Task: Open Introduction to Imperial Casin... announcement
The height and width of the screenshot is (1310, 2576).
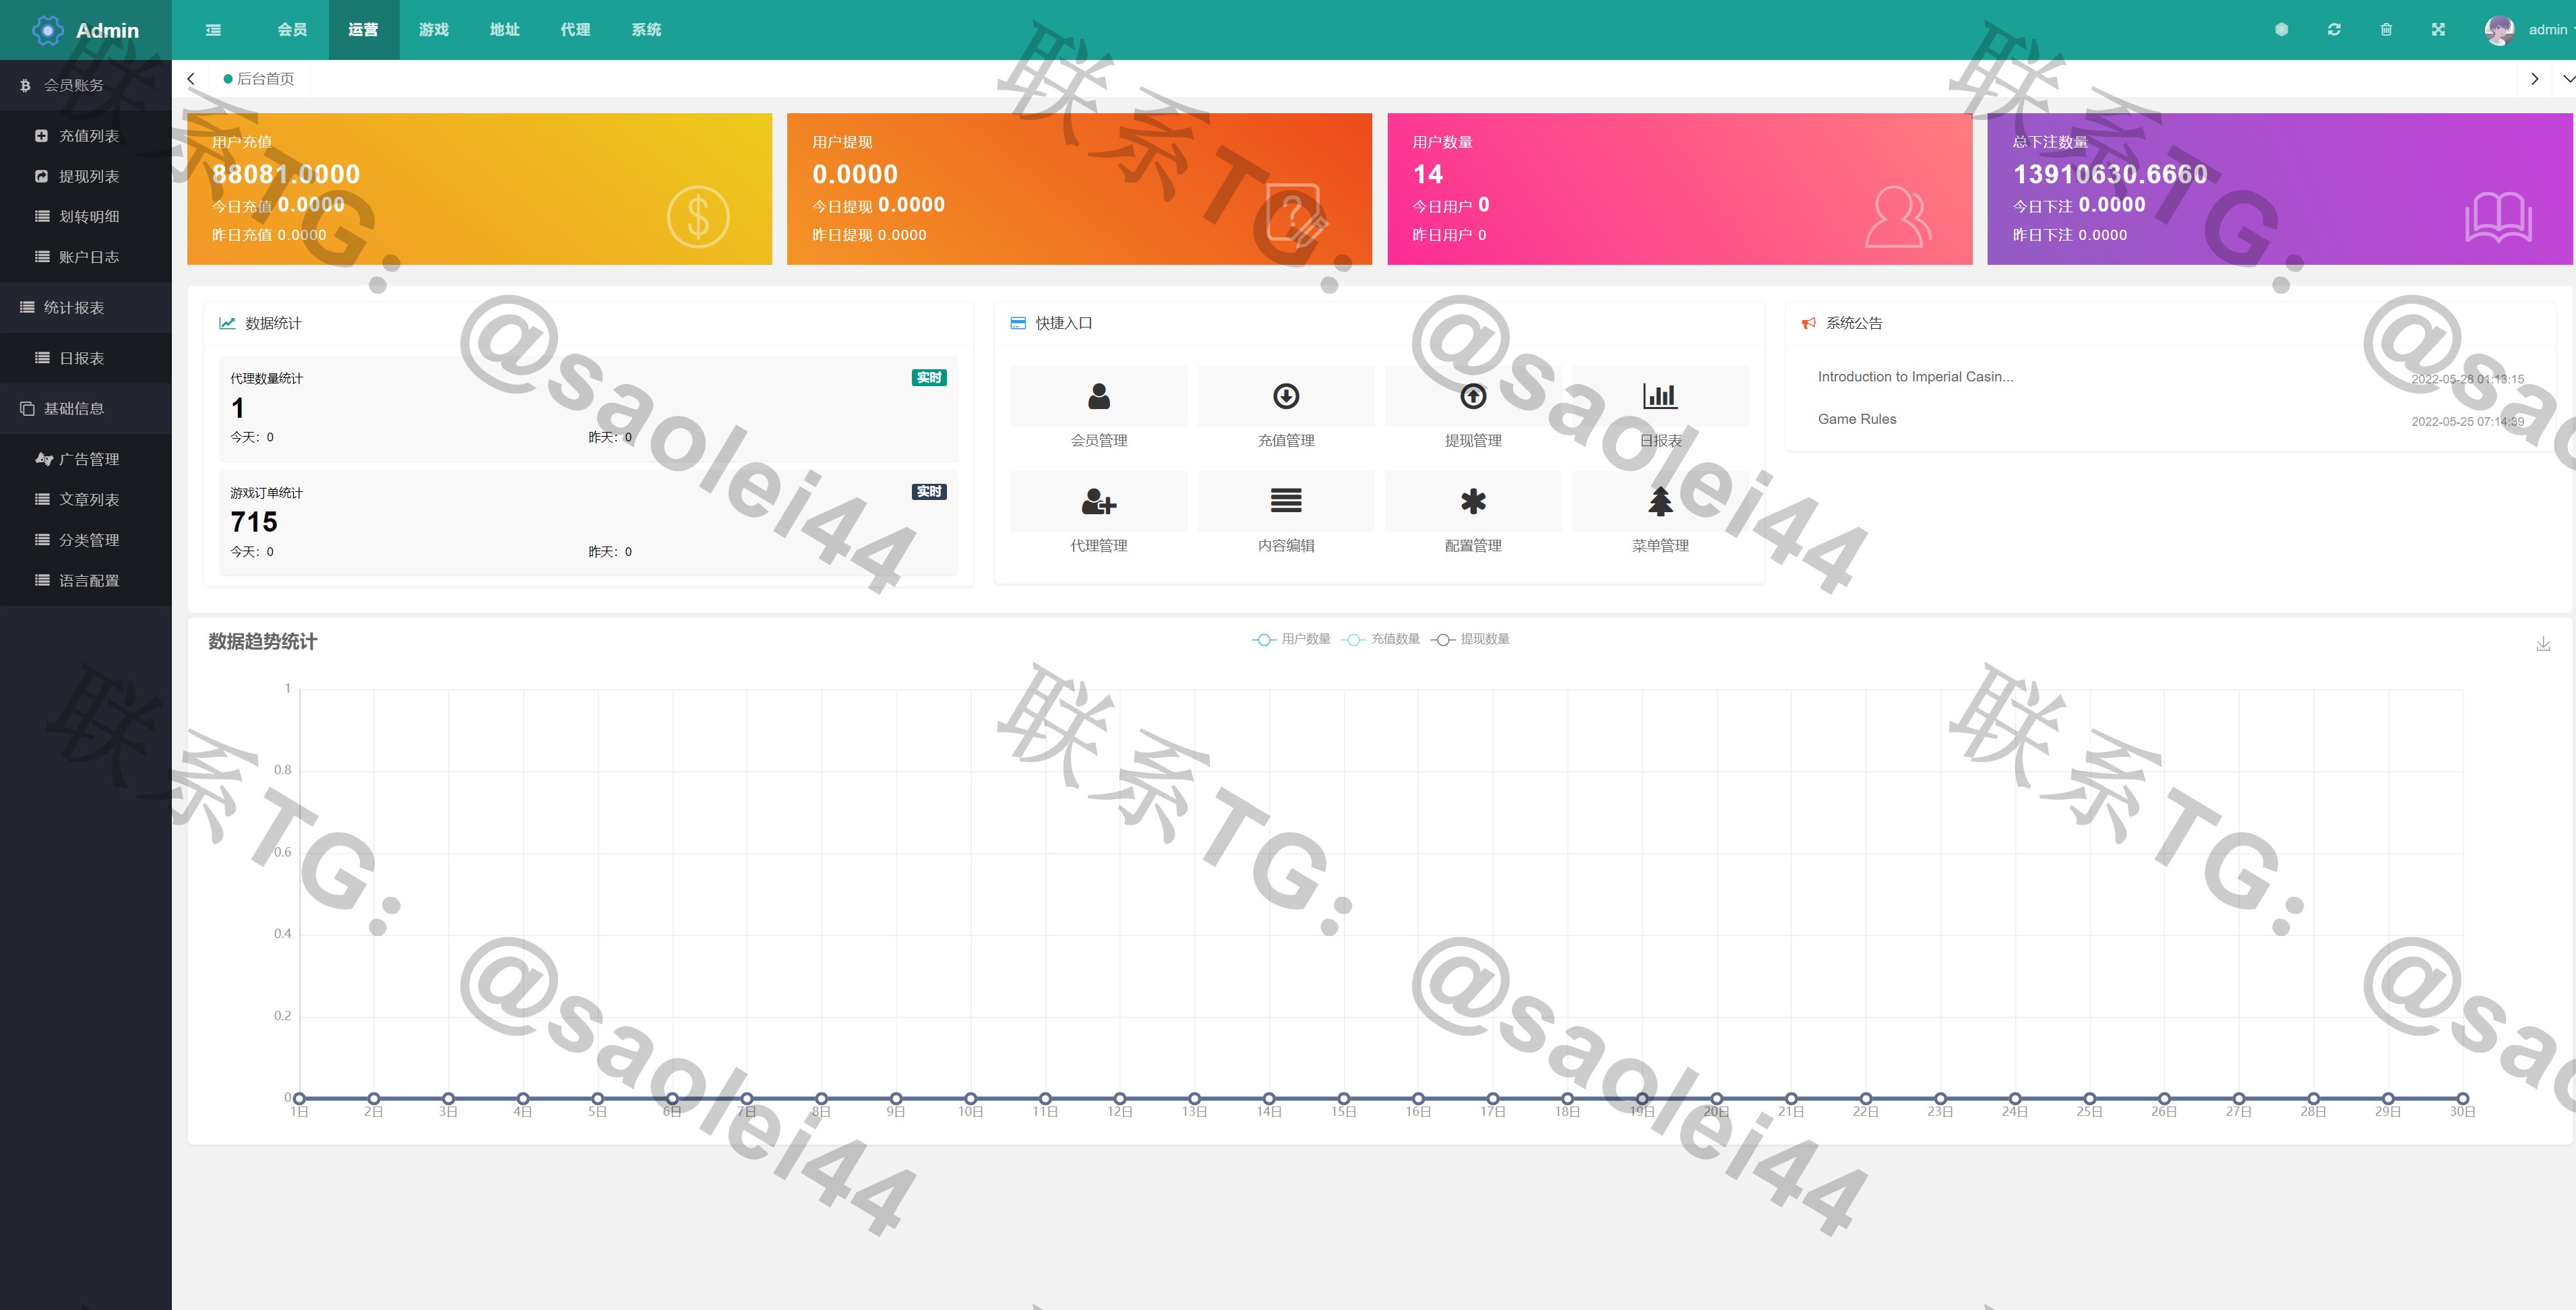Action: [x=1915, y=377]
